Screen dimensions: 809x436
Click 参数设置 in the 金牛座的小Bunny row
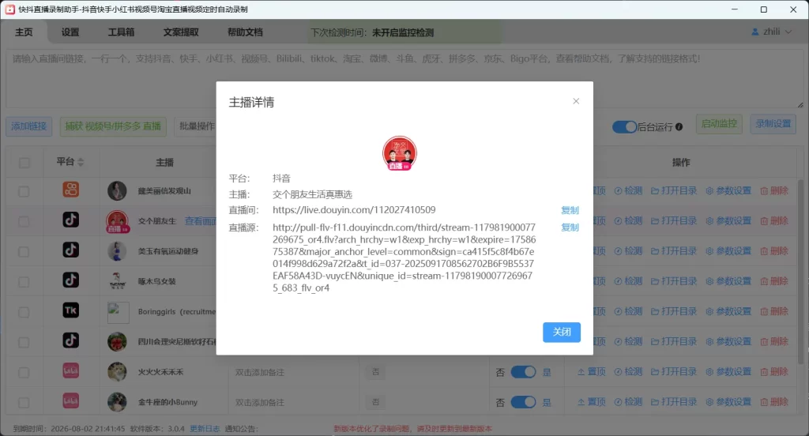[x=728, y=402]
